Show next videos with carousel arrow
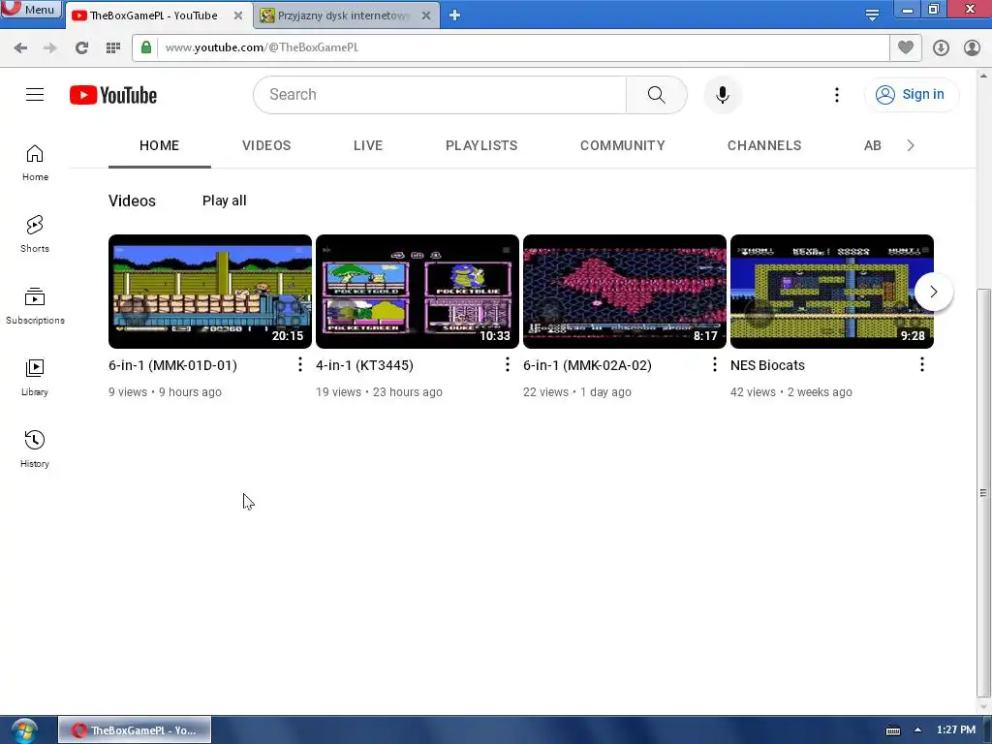 [x=933, y=292]
